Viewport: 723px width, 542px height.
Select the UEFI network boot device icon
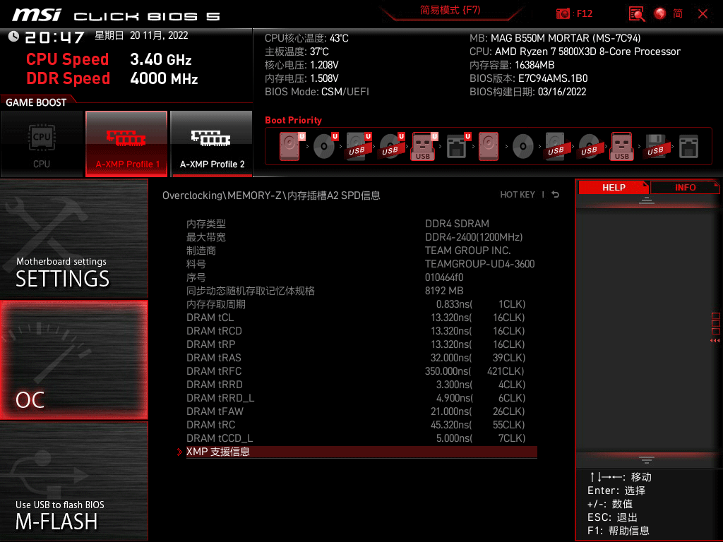point(458,146)
